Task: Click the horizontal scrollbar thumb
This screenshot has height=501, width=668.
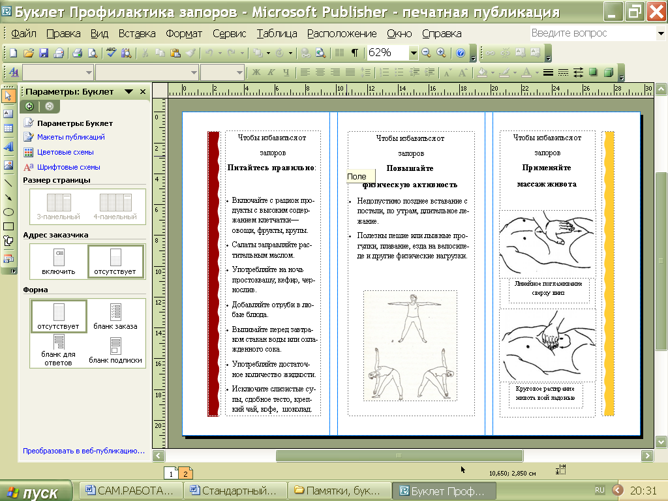Action: [399, 455]
